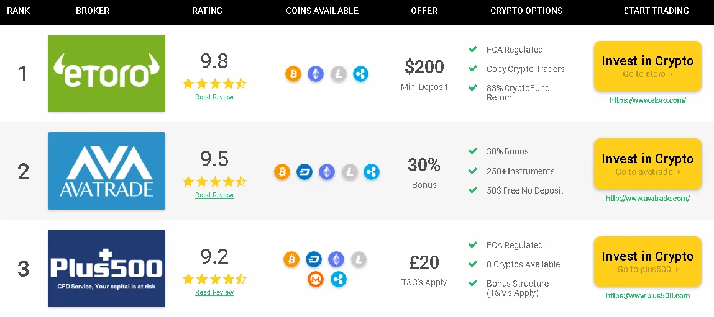Screen dimensions: 714x317
Task: Click the AvaTrade broker logo
Action: 106,171
